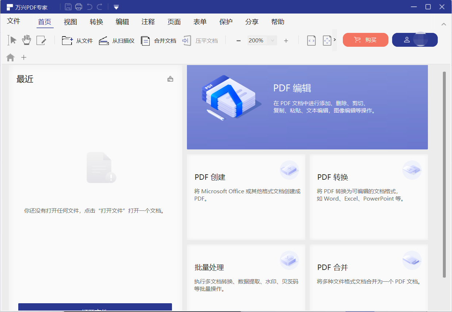Switch to the 注释 tab

148,22
